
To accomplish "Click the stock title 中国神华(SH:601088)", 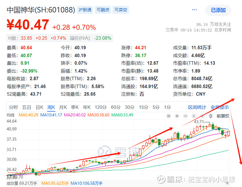I will pos(41,10).
